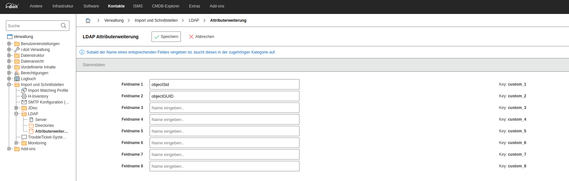Click the home icon in breadcrumb
569x181 pixels.
click(x=88, y=20)
